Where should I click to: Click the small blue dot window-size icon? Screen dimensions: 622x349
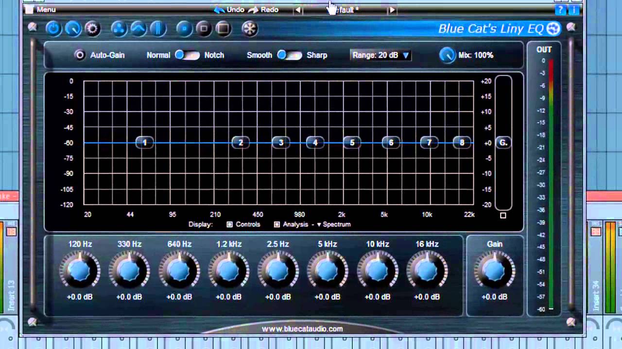click(184, 29)
